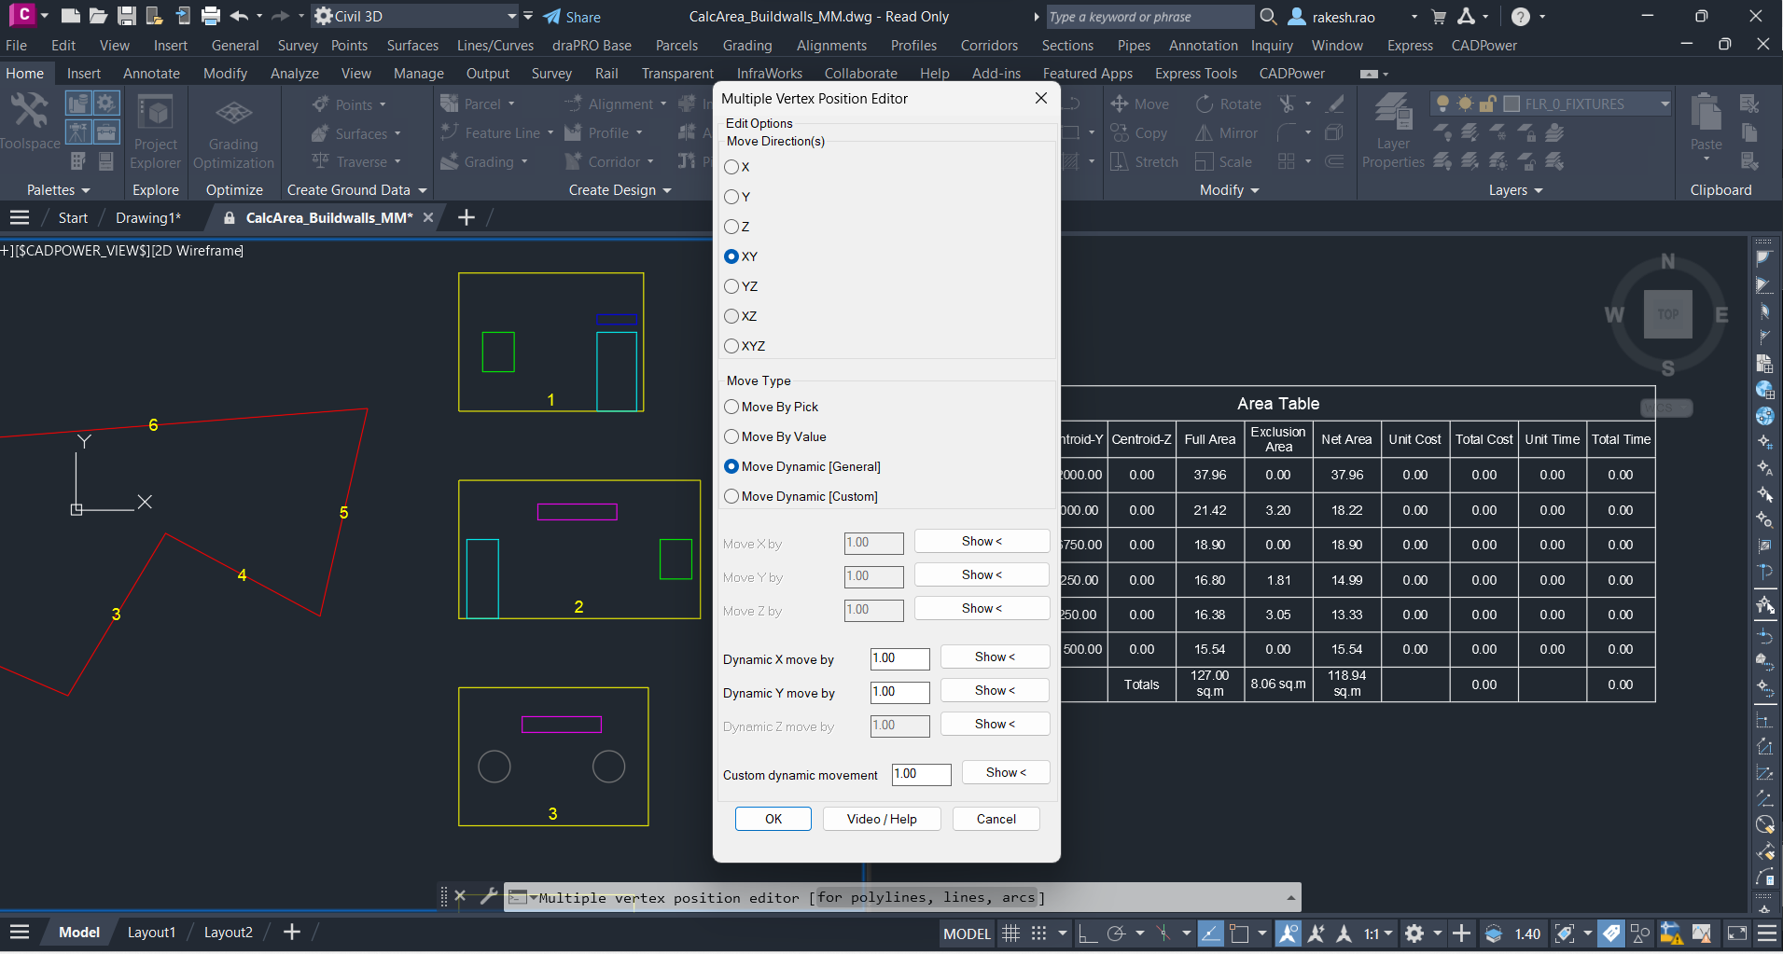Open the Layout1 tab
Screen dimensions: 1783x954
(152, 932)
